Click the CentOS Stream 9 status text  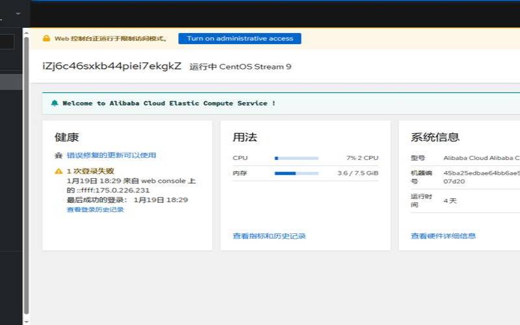pyautogui.click(x=240, y=67)
